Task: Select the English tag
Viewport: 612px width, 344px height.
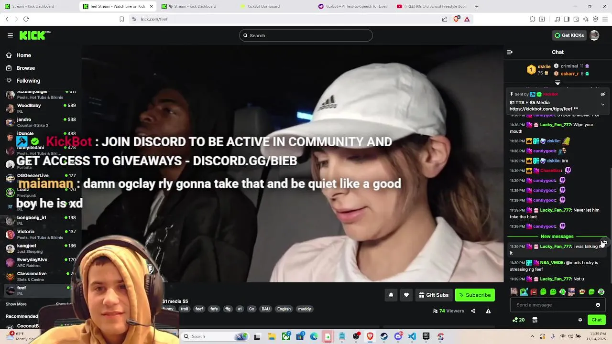Action: coord(284,309)
